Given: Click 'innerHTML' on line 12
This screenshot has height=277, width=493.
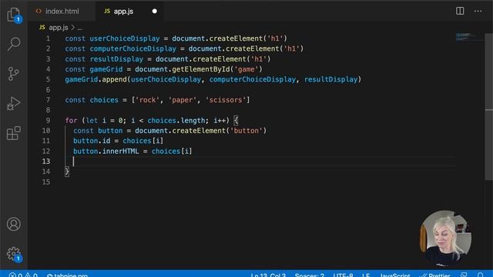Looking at the screenshot, I should click(x=120, y=151).
